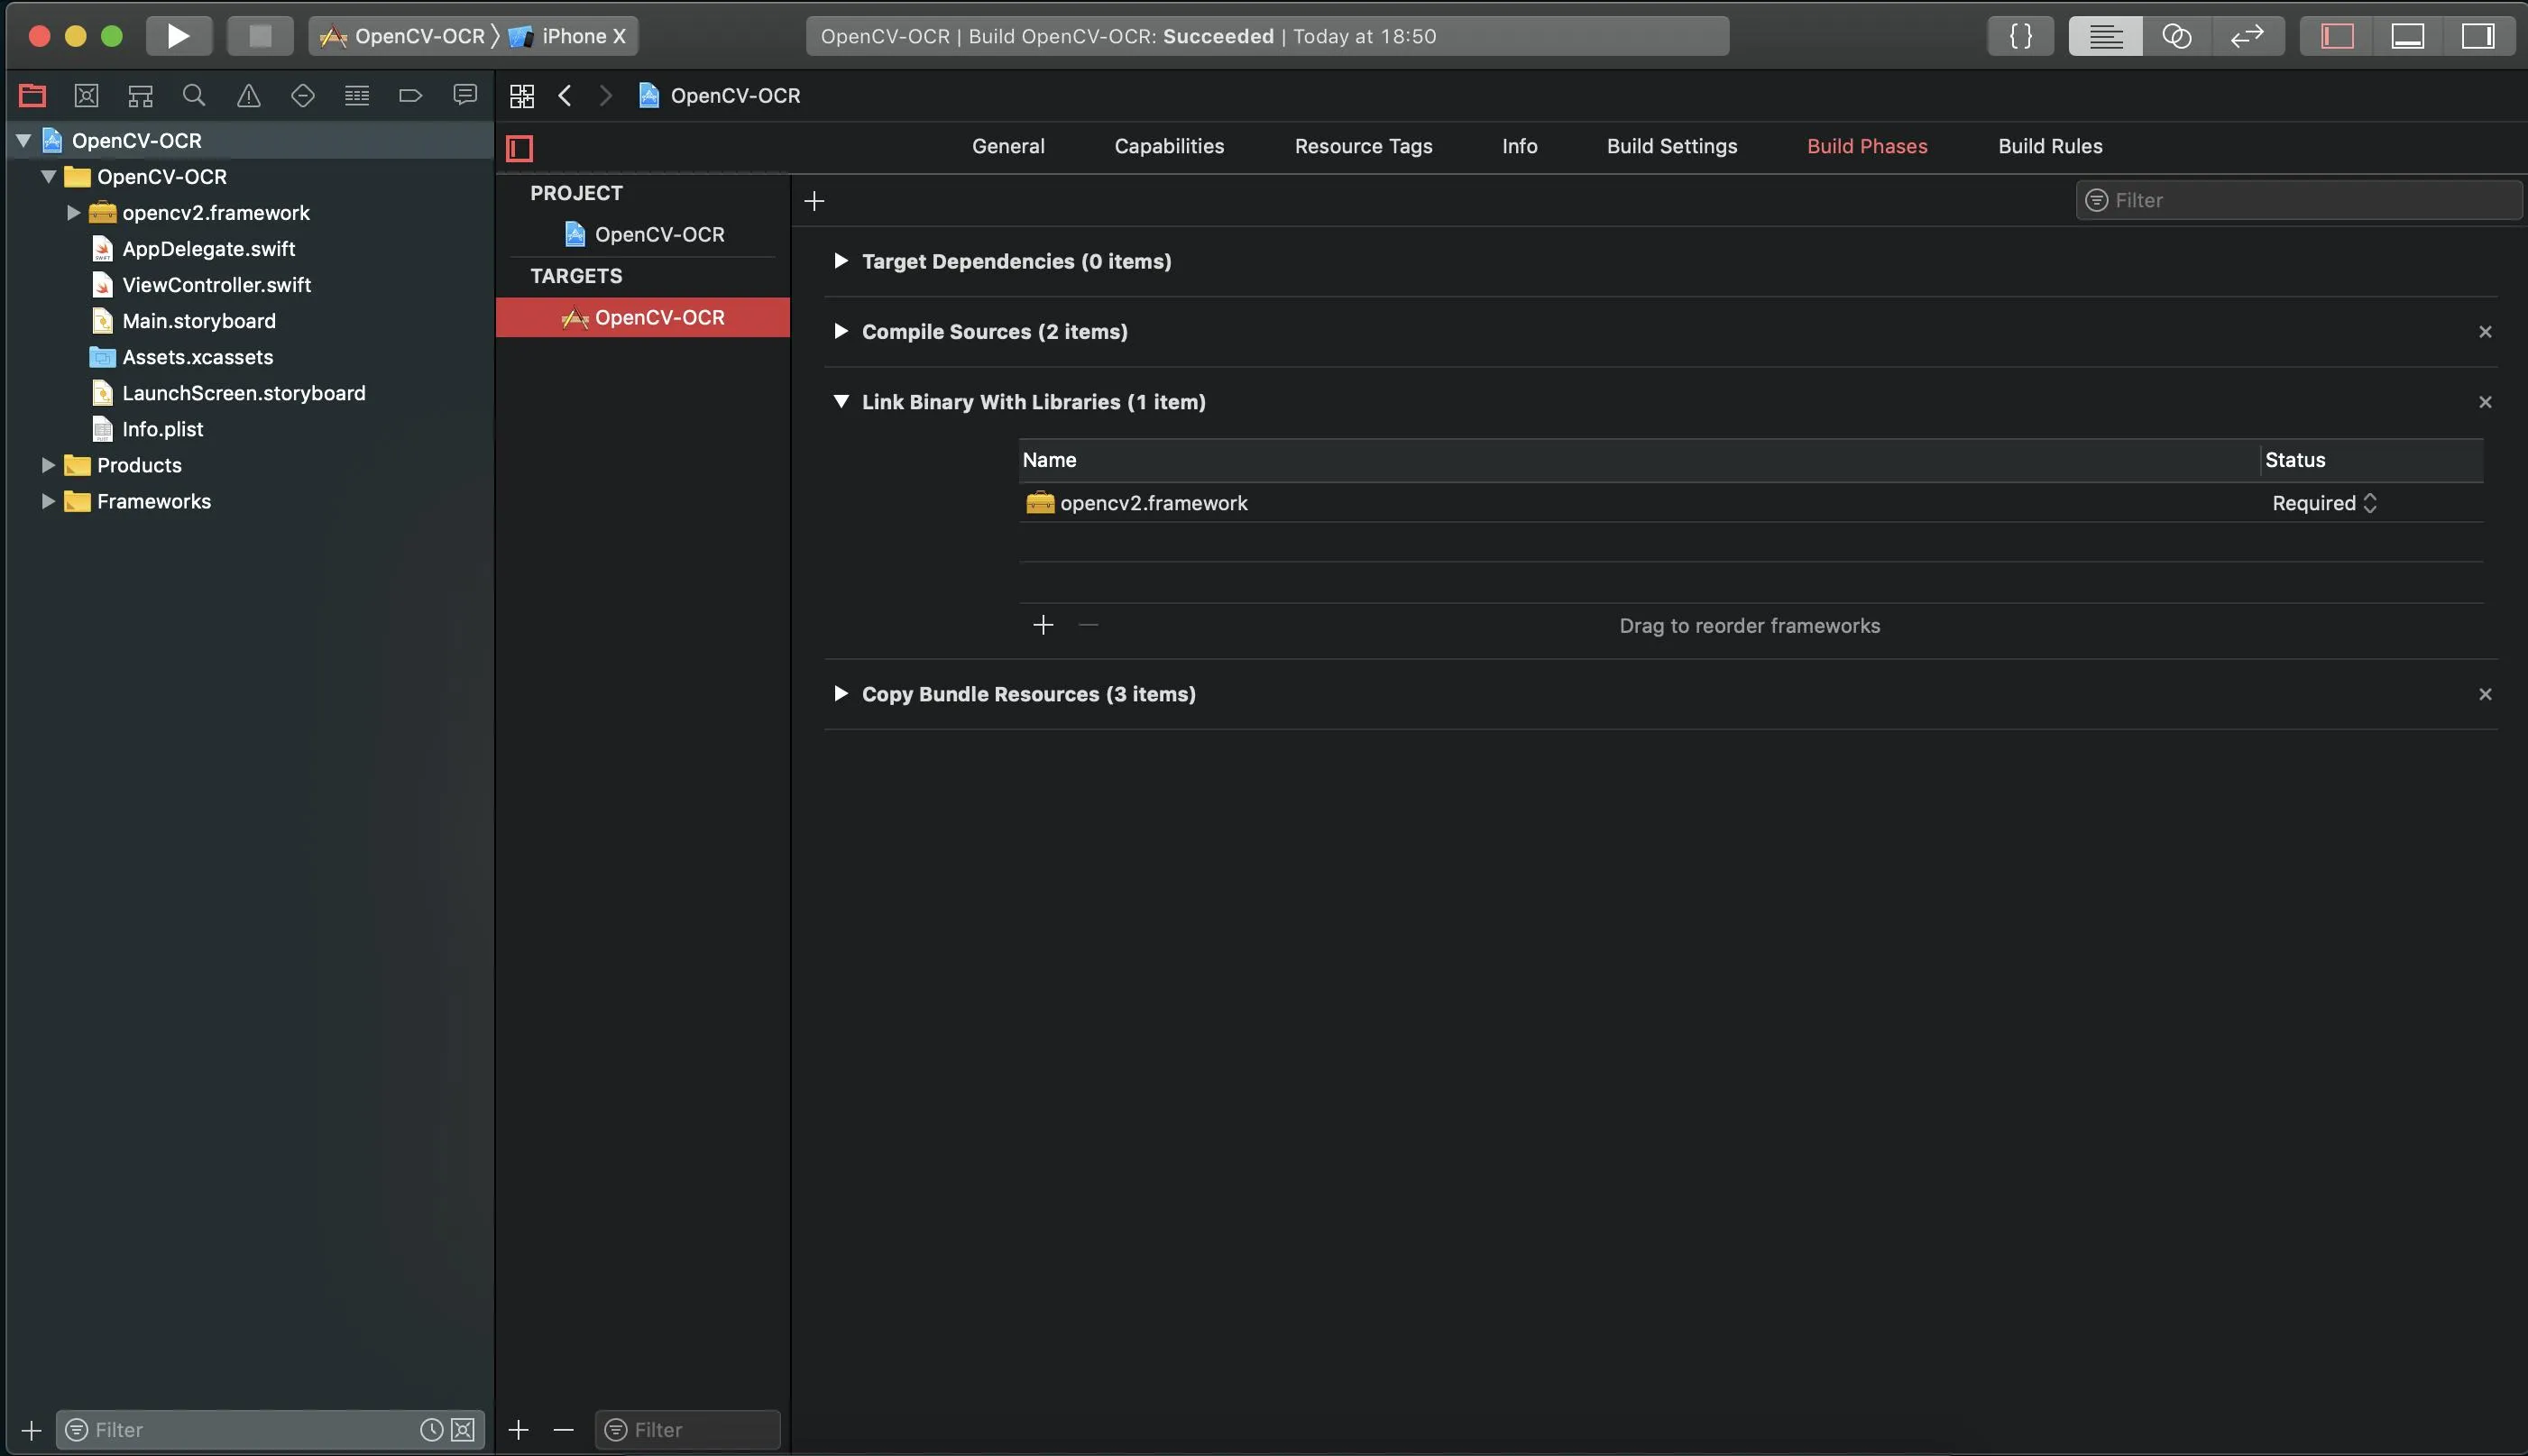Screen dimensions: 2528x1456
Task: Open the Find navigator magnifier icon
Action: pyautogui.click(x=194, y=95)
